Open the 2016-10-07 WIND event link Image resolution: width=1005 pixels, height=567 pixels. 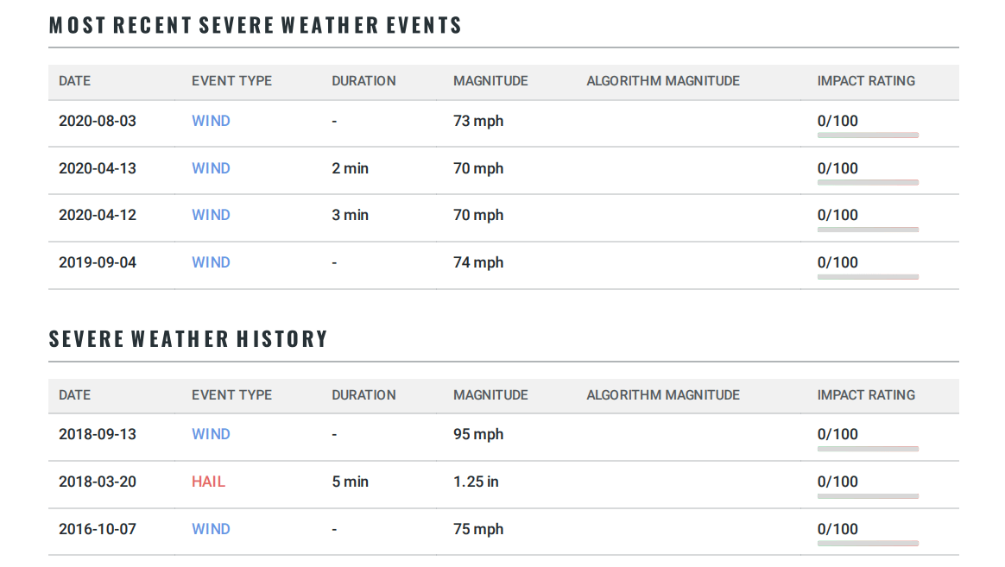point(210,529)
